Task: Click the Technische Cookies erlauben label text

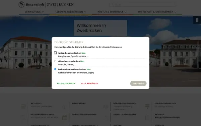Action: click(72, 70)
